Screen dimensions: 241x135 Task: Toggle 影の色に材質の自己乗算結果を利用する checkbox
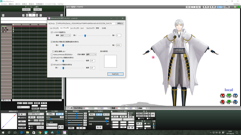point(52,42)
